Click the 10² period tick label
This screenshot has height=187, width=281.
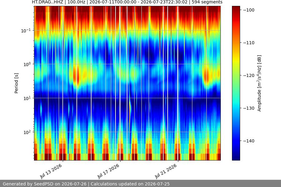pos(27,132)
